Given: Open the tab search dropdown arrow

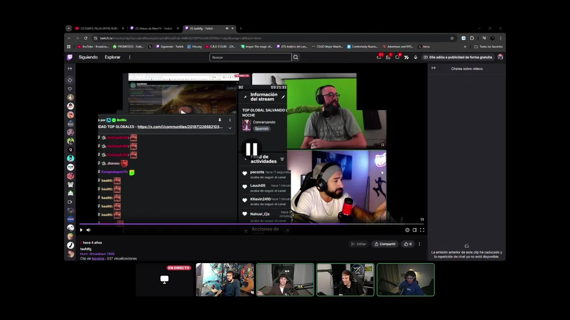Looking at the screenshot, I should click(x=68, y=28).
